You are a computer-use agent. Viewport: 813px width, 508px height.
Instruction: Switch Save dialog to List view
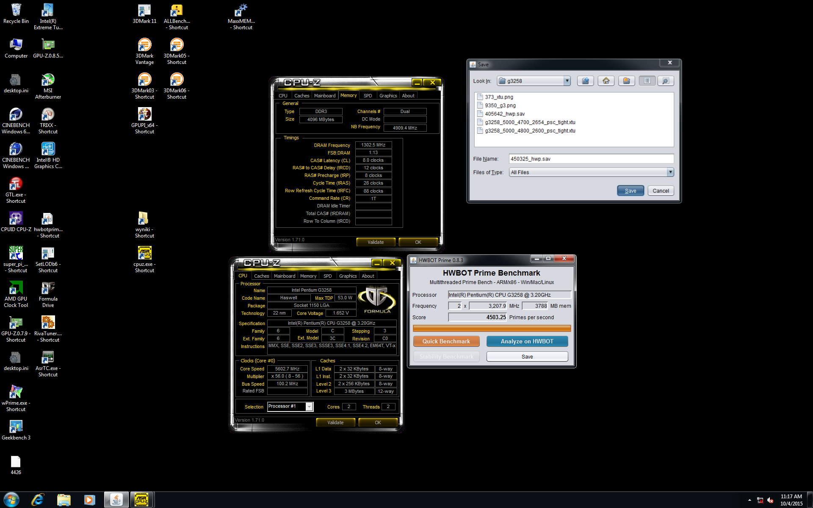pyautogui.click(x=647, y=81)
